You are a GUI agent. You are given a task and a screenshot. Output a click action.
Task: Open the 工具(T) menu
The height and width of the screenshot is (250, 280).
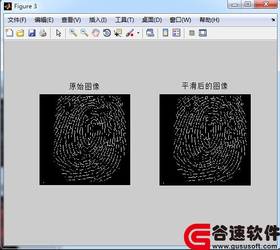pyautogui.click(x=124, y=20)
